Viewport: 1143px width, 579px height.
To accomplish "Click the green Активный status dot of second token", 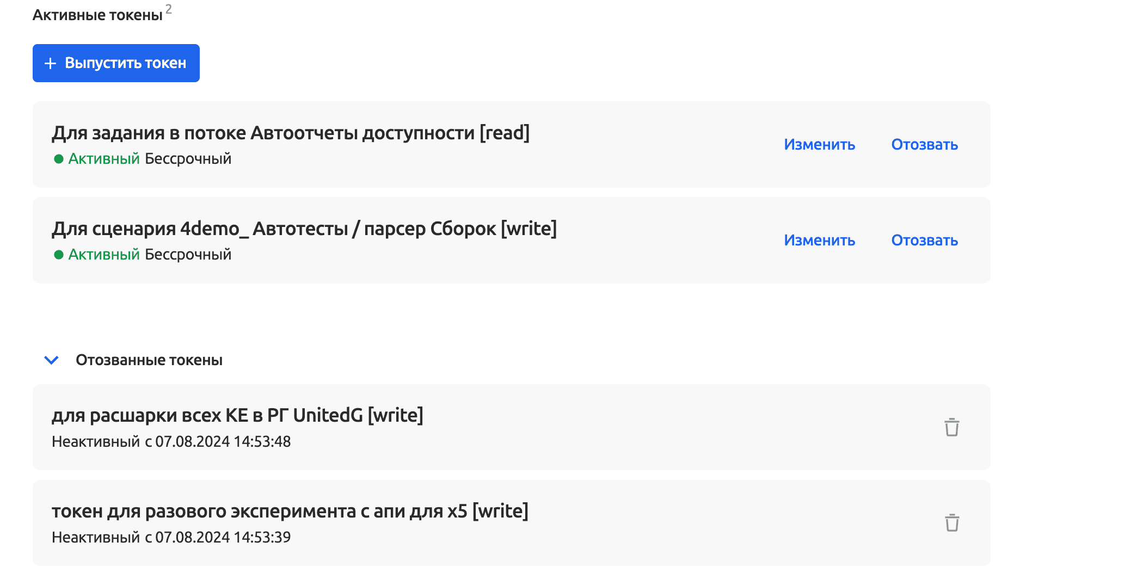I will coord(59,255).
